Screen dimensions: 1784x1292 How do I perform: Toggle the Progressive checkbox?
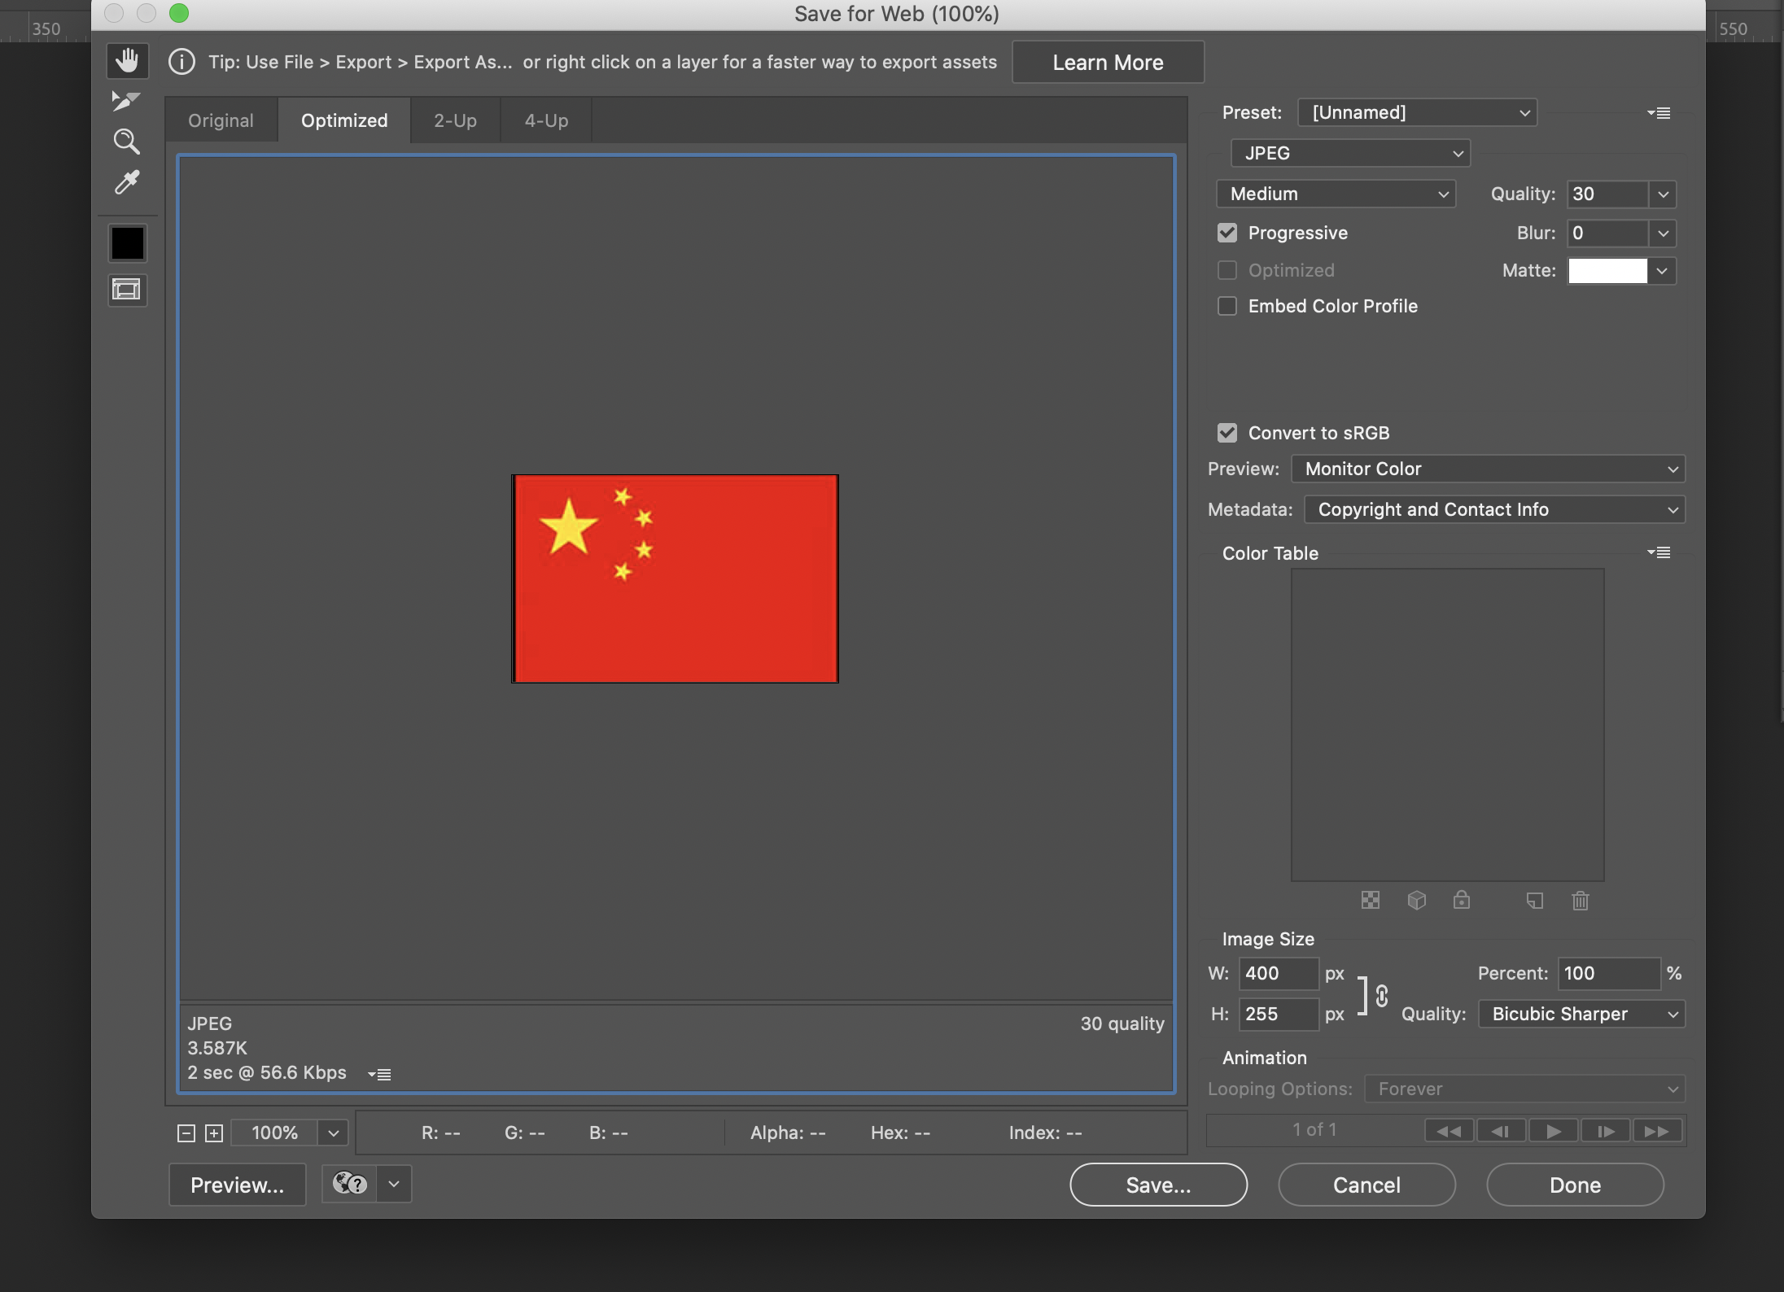click(1226, 233)
